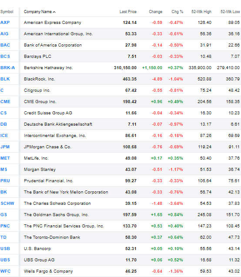241x277 pixels.
Task: Open BK ticker symbol link
Action: (x=3, y=192)
